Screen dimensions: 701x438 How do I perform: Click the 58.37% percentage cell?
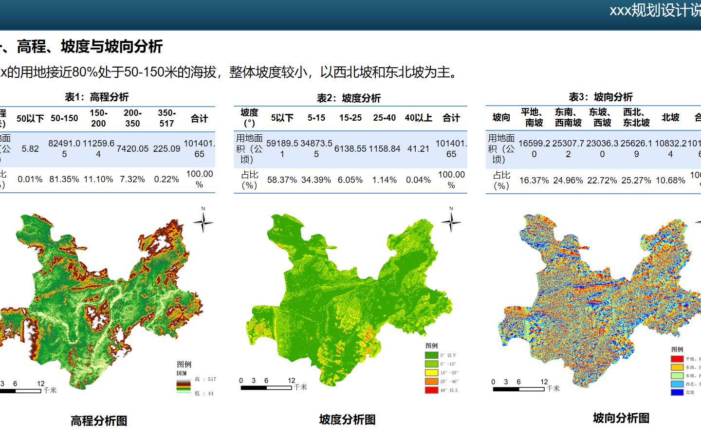pyautogui.click(x=282, y=180)
